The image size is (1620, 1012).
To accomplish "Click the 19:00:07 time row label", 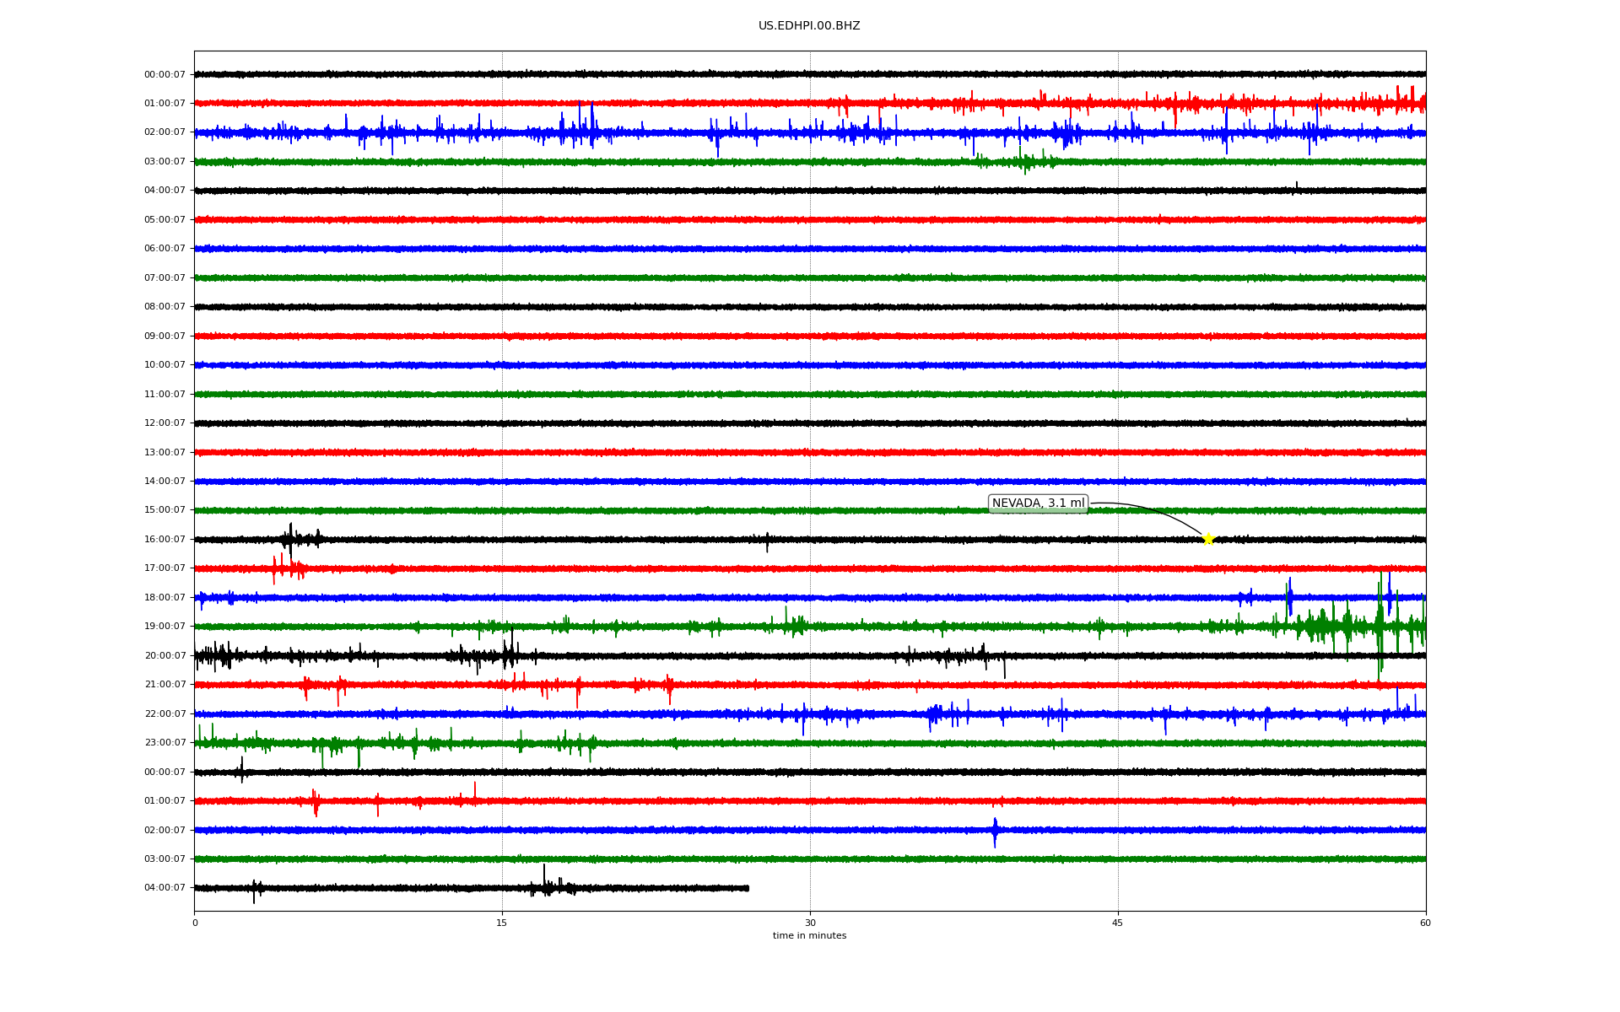I will point(165,627).
